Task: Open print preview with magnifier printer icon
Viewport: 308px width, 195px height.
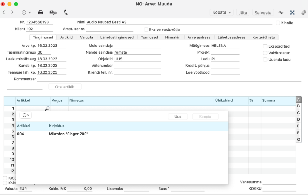Action: pyautogui.click(x=53, y=12)
